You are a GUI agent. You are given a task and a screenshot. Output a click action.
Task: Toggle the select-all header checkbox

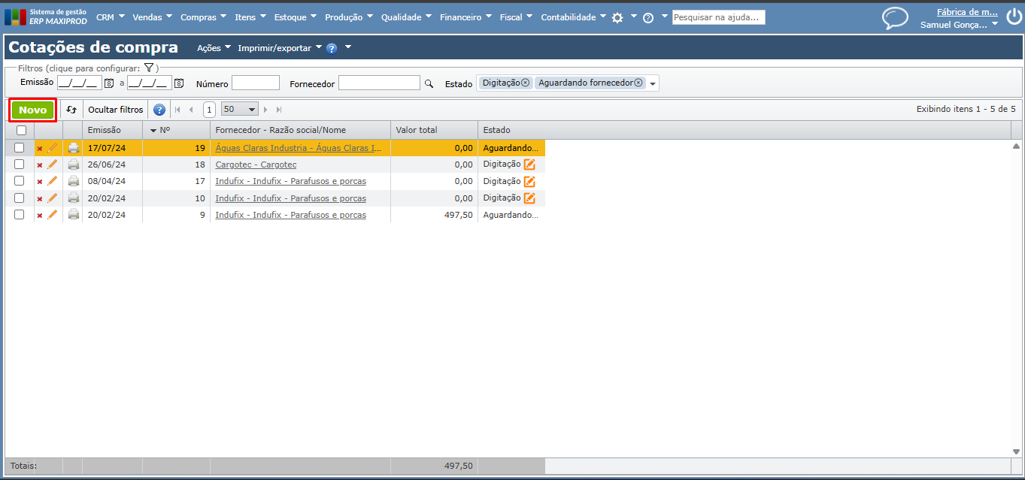(x=21, y=130)
